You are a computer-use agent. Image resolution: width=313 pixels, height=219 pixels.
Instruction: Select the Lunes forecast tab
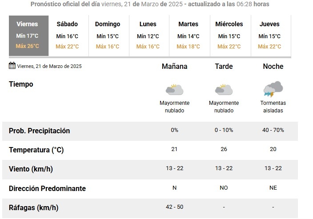pos(149,36)
